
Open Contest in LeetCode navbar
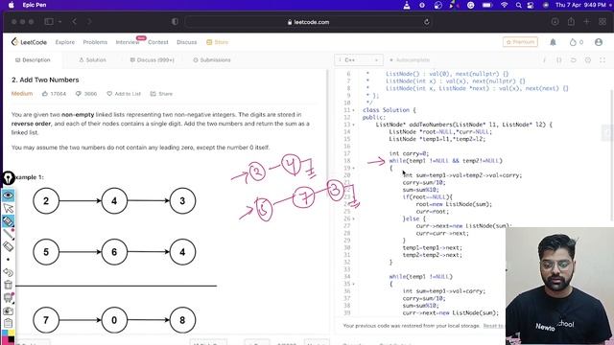(157, 42)
